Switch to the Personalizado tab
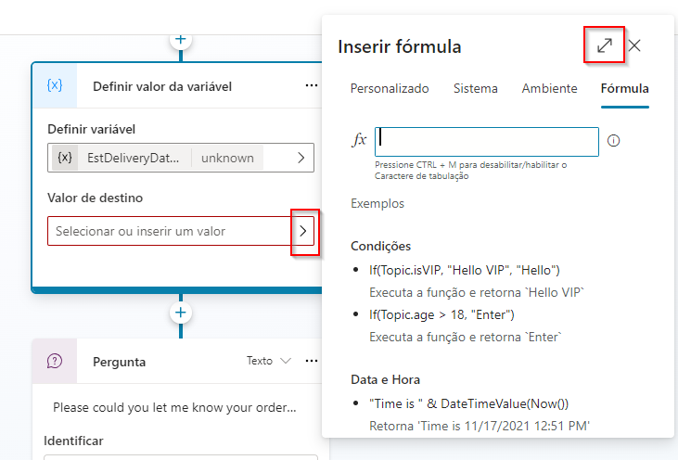Viewport: 678px width, 460px height. point(390,89)
